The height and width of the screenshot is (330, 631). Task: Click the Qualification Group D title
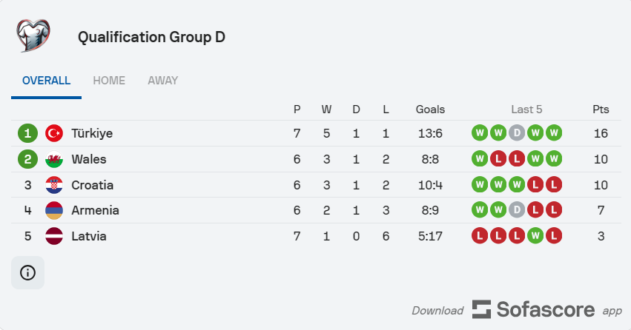[x=151, y=37]
